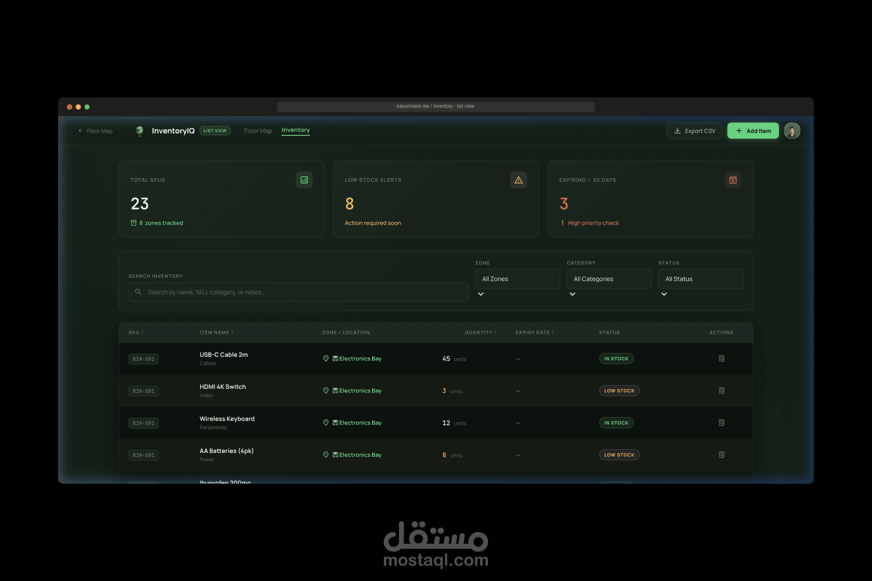Screen dimensions: 872x581
Task: Open the user profile avatar
Action: coord(792,131)
